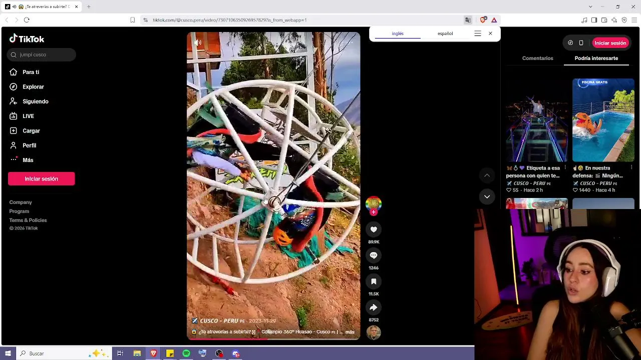Open Sticky Notes from taskbar
641x360 pixels.
pyautogui.click(x=170, y=353)
